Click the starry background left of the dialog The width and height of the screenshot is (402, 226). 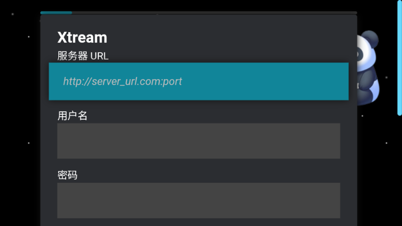click(x=20, y=125)
